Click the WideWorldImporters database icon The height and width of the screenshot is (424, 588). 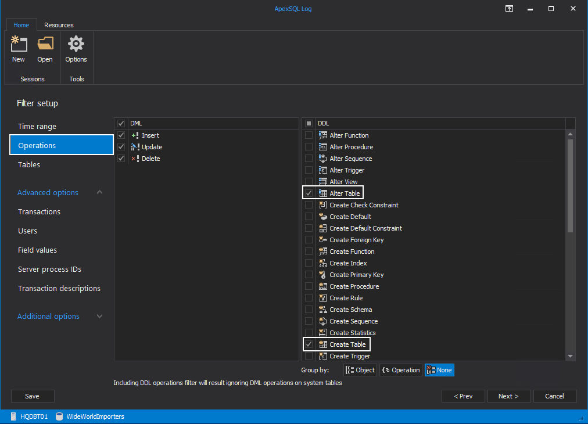tap(59, 416)
